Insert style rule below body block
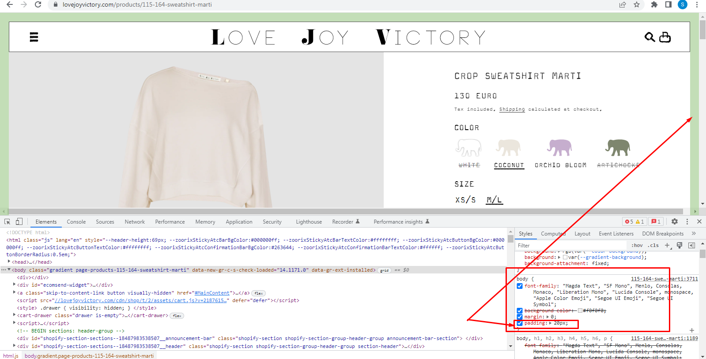 coord(692,330)
